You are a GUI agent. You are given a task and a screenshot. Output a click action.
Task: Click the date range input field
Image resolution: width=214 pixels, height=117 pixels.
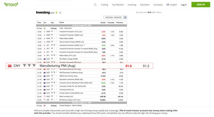coord(113,18)
